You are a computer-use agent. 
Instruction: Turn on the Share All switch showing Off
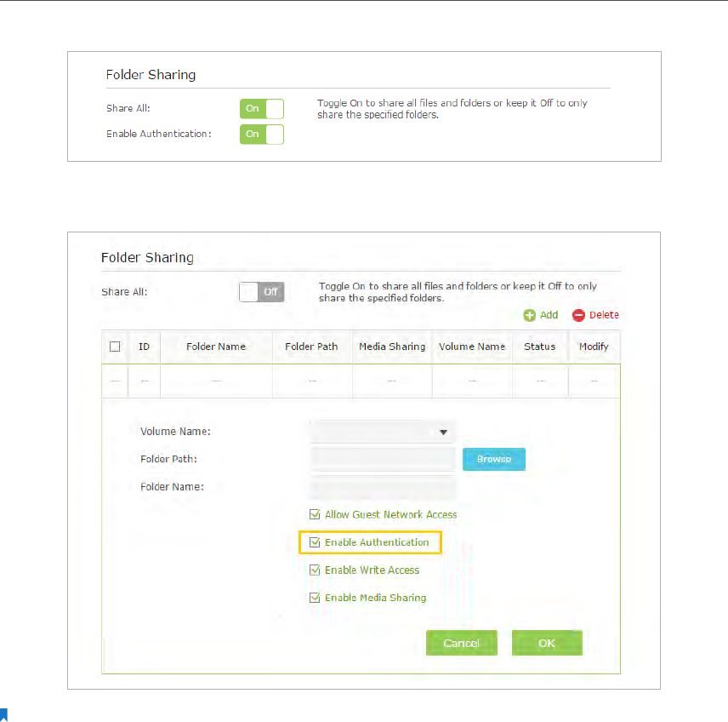[261, 292]
